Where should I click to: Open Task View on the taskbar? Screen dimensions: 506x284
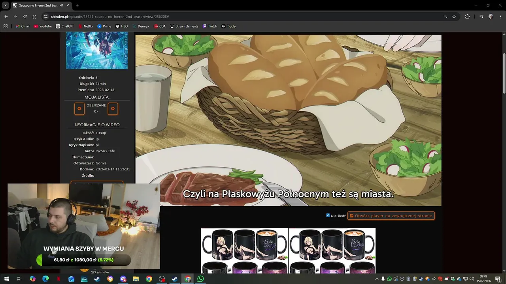(x=19, y=279)
